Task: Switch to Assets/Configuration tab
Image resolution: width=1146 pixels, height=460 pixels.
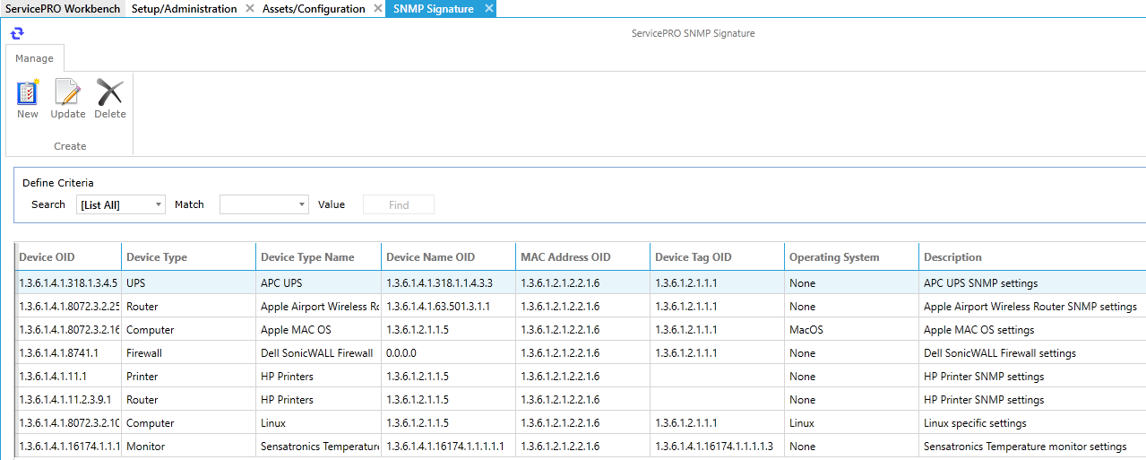Action: [x=314, y=9]
